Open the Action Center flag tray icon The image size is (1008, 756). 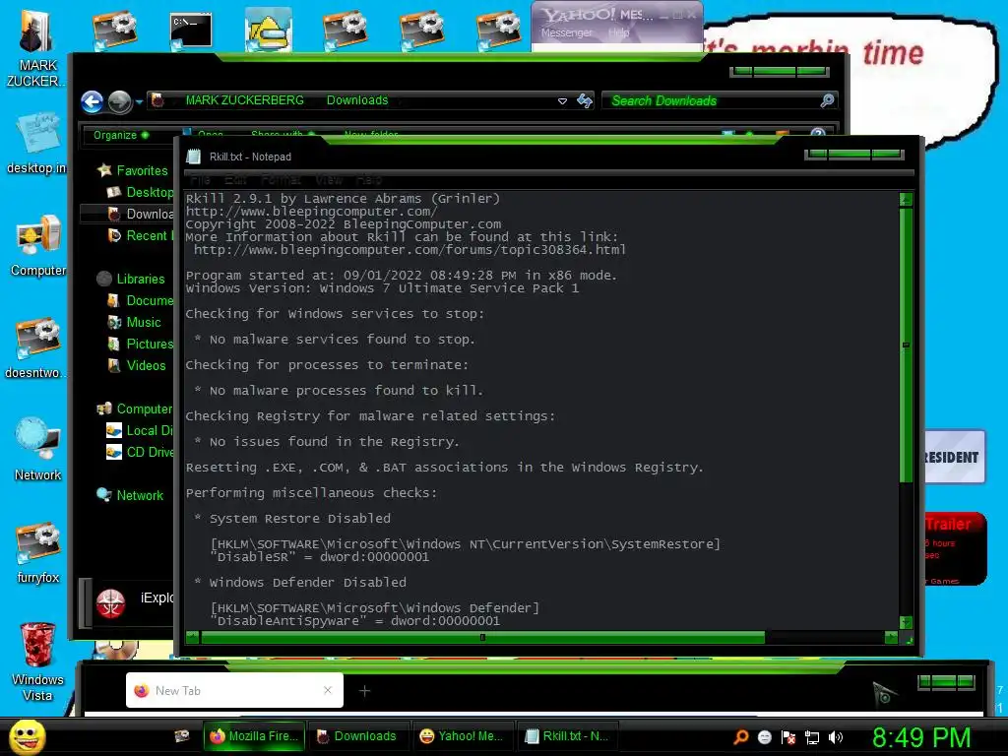[788, 737]
